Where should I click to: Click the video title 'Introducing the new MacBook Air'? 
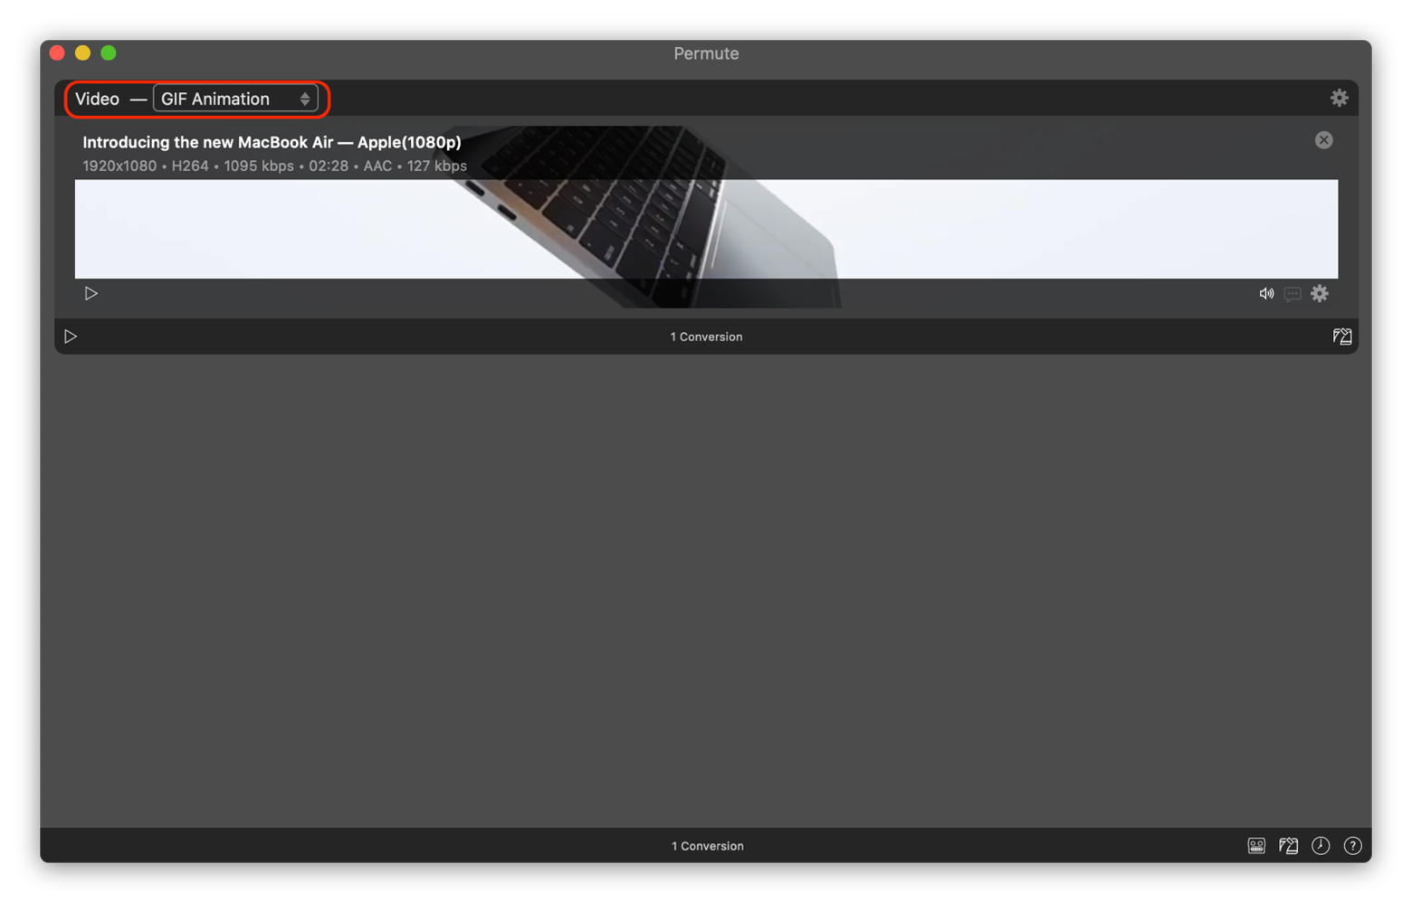(x=272, y=142)
